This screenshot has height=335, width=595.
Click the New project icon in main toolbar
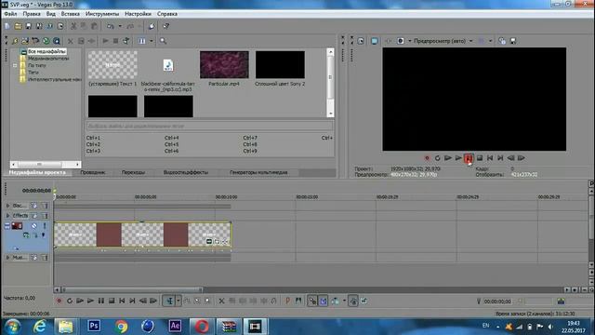[x=7, y=26]
